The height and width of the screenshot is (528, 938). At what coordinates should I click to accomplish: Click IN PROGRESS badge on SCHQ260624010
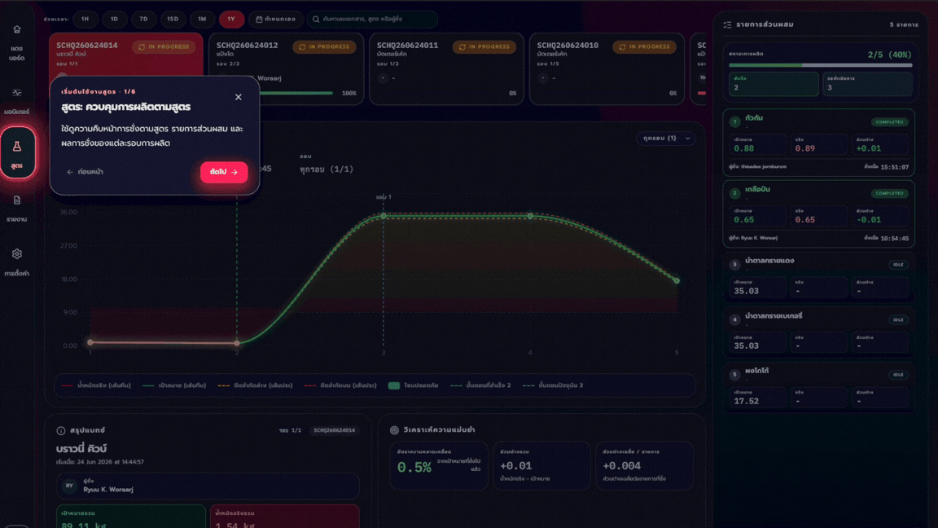[644, 46]
